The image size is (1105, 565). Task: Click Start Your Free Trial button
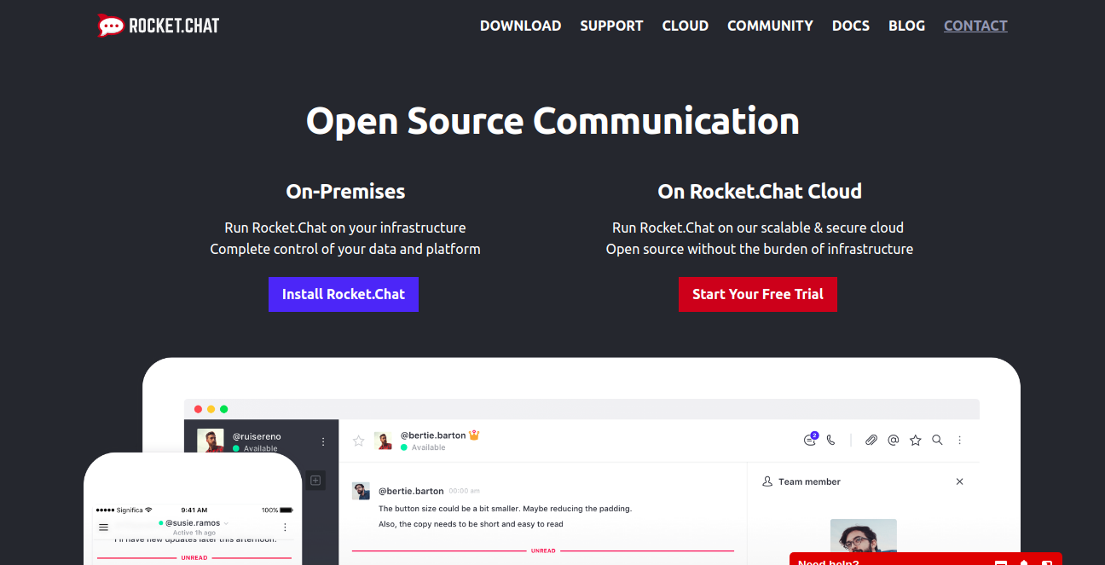pyautogui.click(x=758, y=294)
